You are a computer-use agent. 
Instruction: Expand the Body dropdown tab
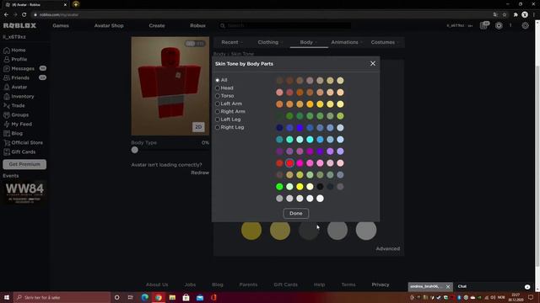tap(309, 42)
